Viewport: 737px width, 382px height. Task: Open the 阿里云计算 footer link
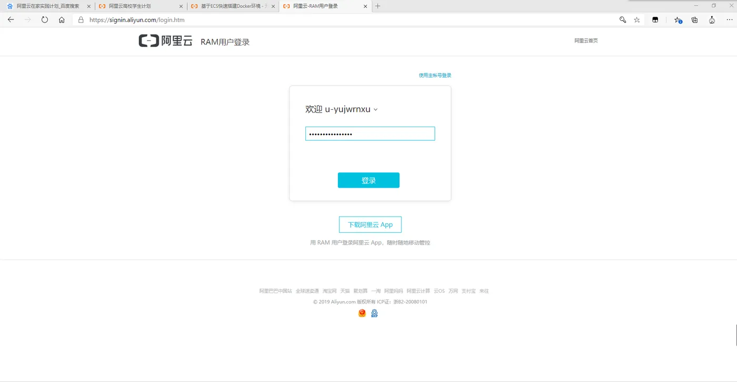coord(419,291)
